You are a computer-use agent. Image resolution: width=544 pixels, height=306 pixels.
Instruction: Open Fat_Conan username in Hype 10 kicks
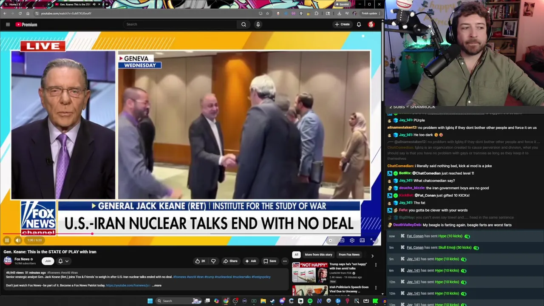click(x=415, y=236)
